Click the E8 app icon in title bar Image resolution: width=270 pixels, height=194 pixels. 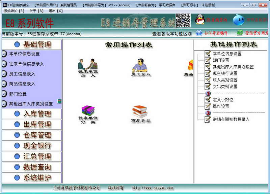5,5
